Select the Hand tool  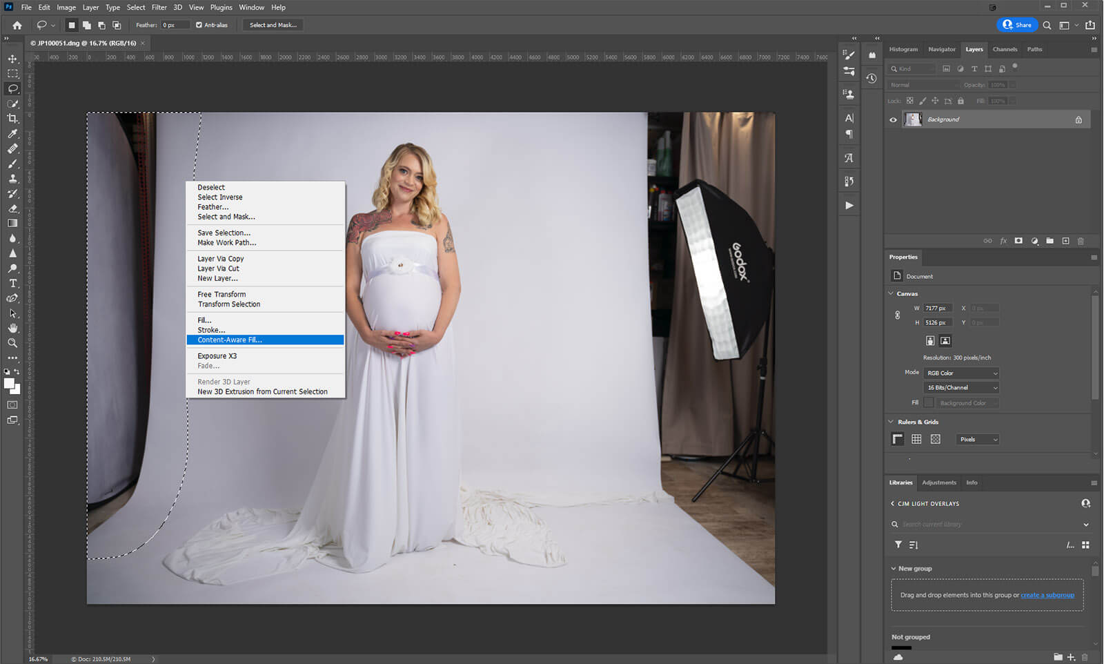click(12, 328)
